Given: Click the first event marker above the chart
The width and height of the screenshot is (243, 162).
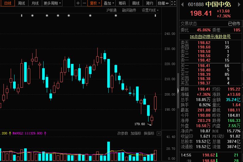Looking at the screenshot, I should tap(22, 16).
